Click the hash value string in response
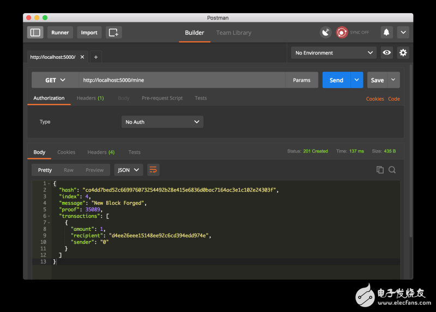 (x=179, y=190)
